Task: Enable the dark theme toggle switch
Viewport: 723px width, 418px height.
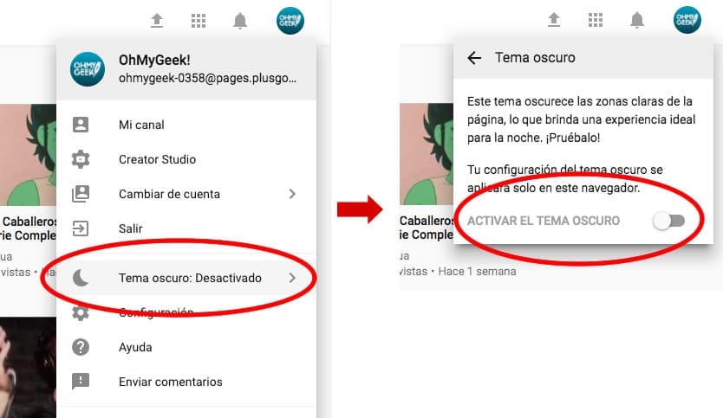Action: point(668,221)
